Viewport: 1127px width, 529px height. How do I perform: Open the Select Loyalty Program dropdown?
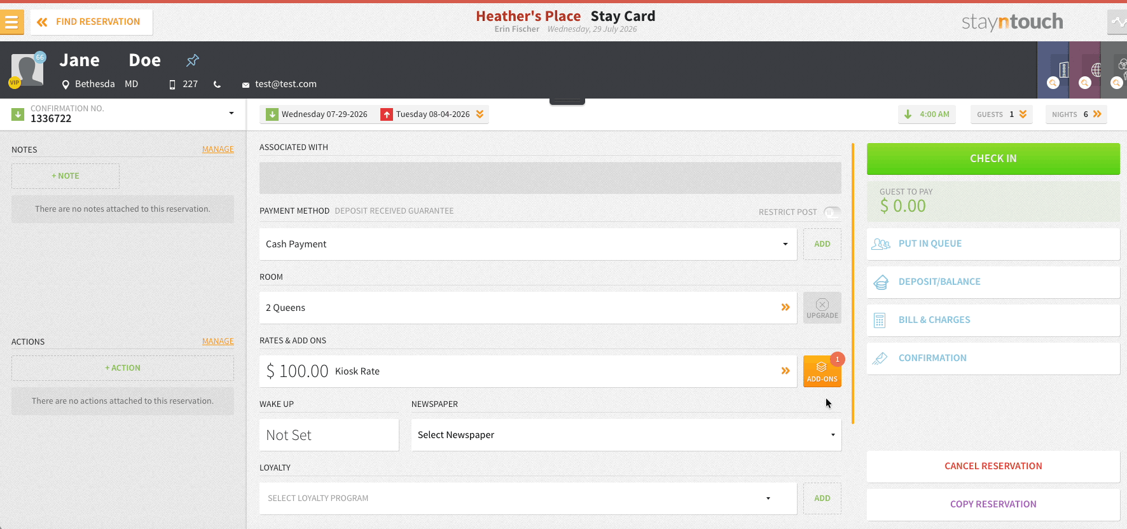(x=528, y=498)
